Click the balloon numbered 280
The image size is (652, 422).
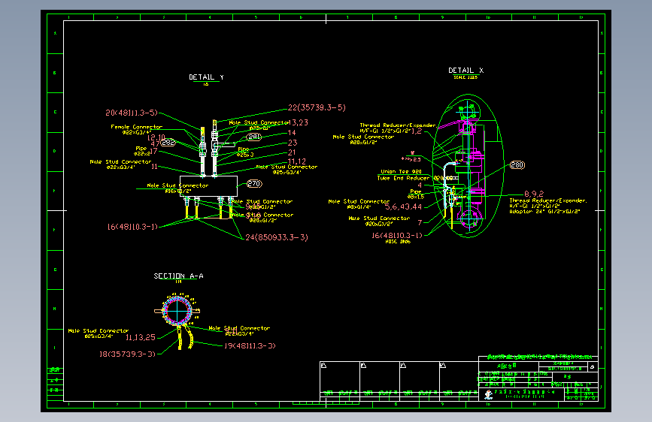point(517,165)
